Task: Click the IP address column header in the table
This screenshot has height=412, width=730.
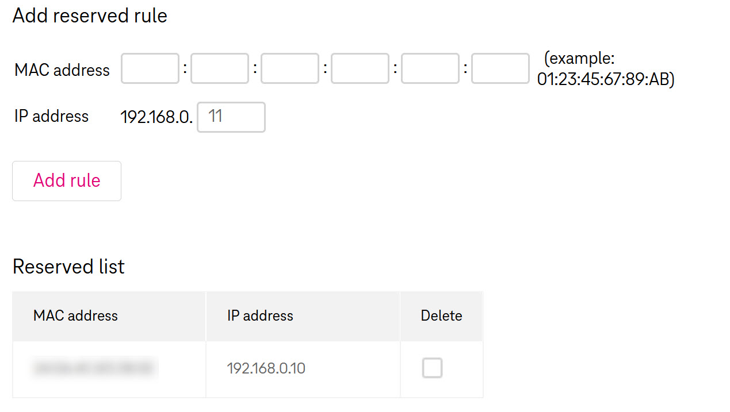Action: tap(260, 315)
